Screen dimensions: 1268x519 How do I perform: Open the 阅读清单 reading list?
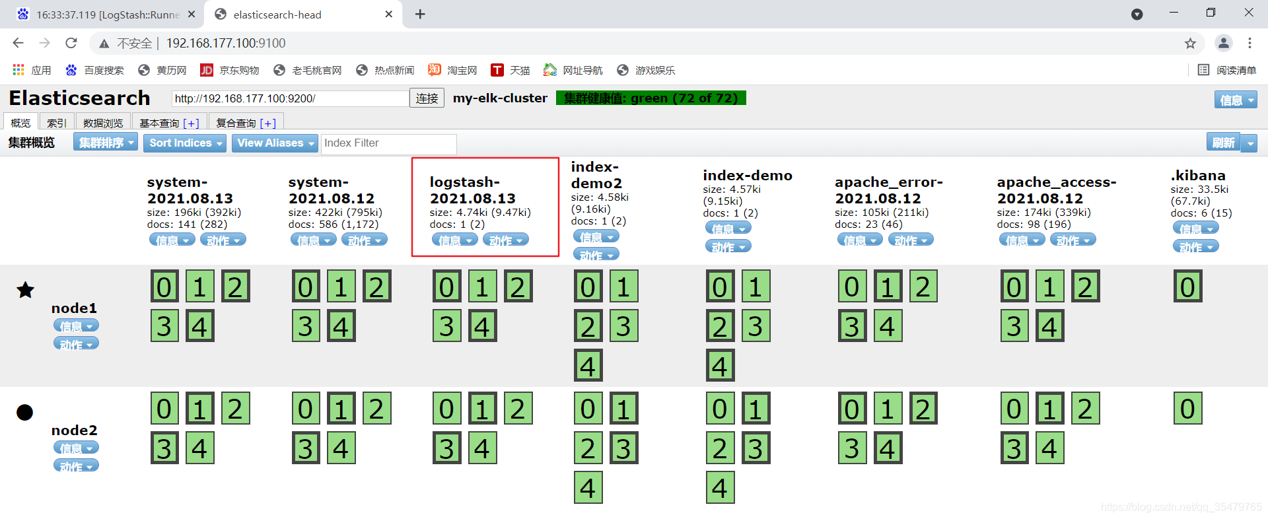tap(1227, 70)
